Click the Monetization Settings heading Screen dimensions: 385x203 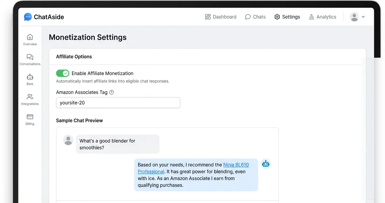(x=88, y=37)
